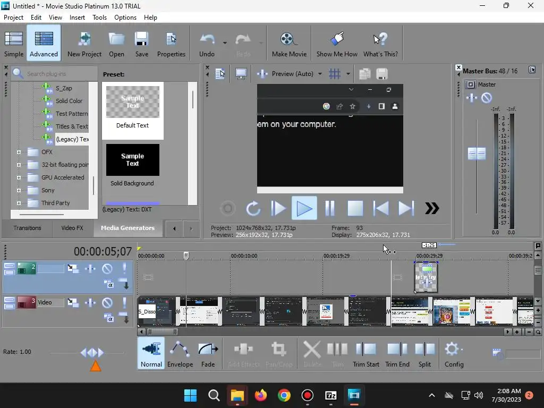544x408 pixels.
Task: Expand the 32-bit floating point folder
Action: click(19, 165)
